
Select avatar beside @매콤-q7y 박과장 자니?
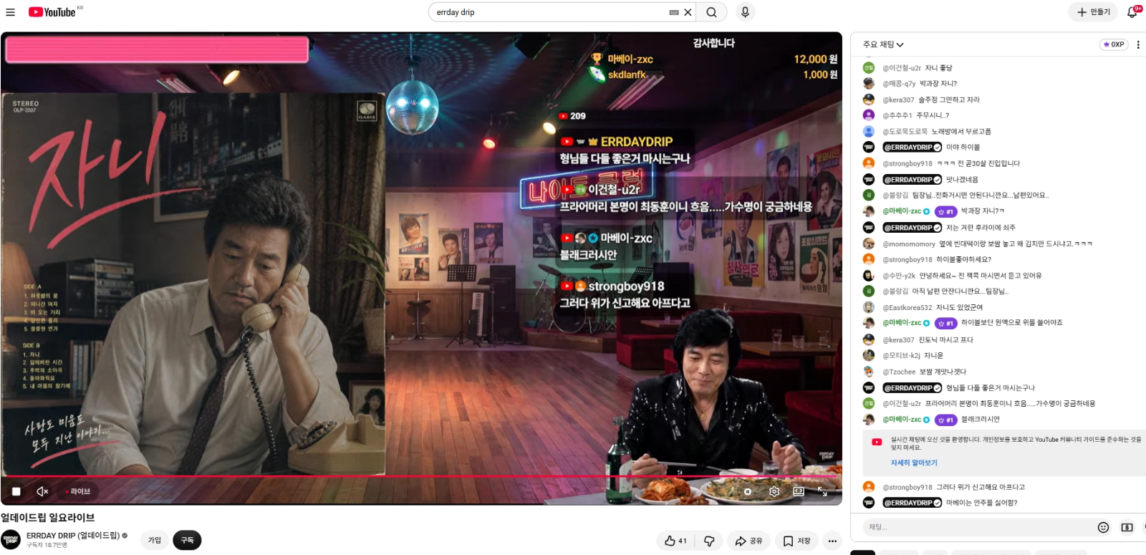[868, 83]
